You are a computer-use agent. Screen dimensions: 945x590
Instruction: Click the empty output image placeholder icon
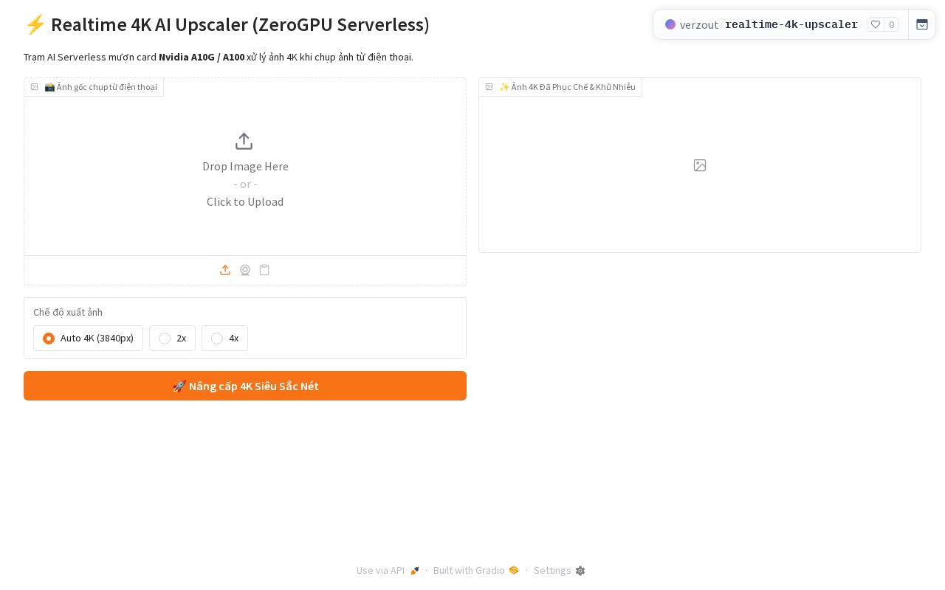tap(700, 165)
